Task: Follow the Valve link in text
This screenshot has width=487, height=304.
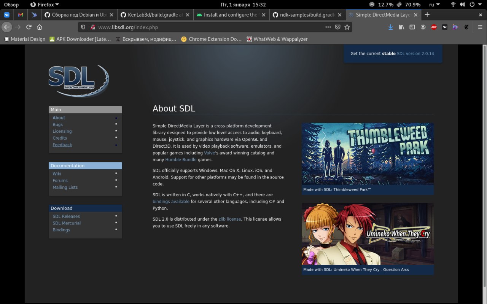Action: tap(210, 153)
